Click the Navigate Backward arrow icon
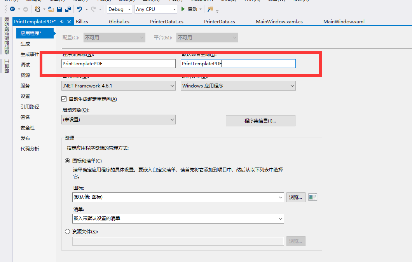This screenshot has width=412, height=262. coord(12,9)
